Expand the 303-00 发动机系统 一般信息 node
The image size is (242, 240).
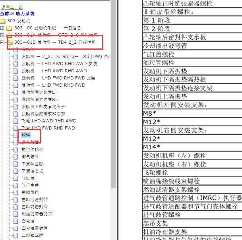pos(2,28)
